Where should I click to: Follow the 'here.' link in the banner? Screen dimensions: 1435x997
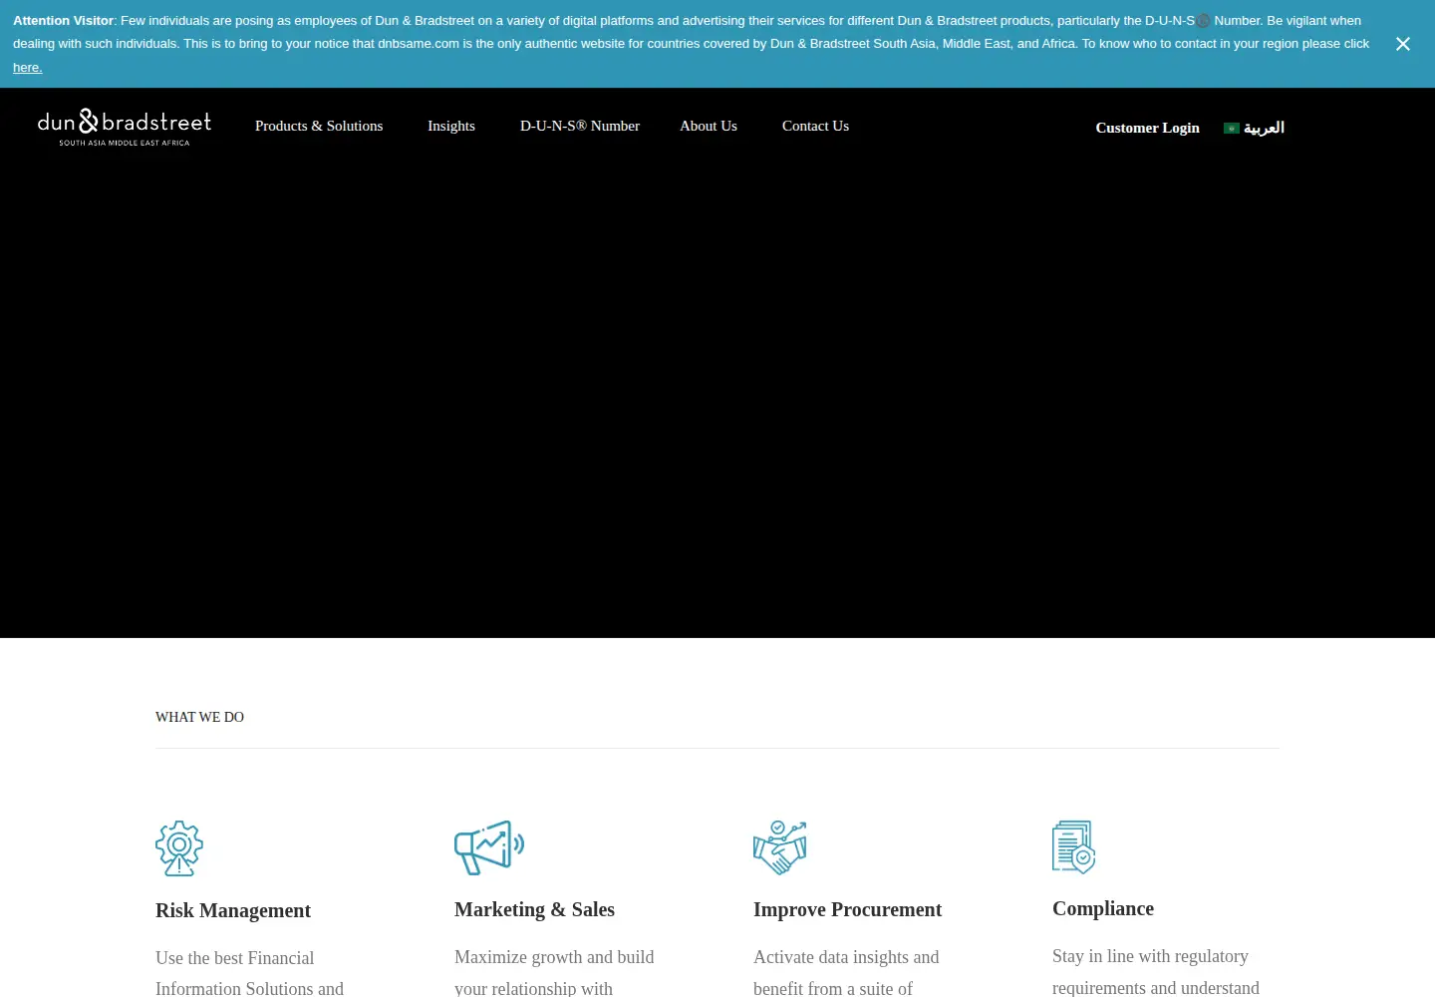(x=27, y=68)
